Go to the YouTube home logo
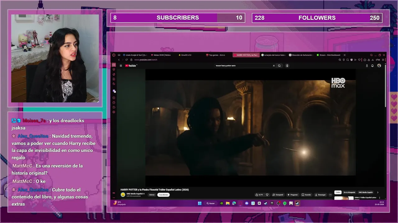This screenshot has height=223, width=398. tap(131, 66)
